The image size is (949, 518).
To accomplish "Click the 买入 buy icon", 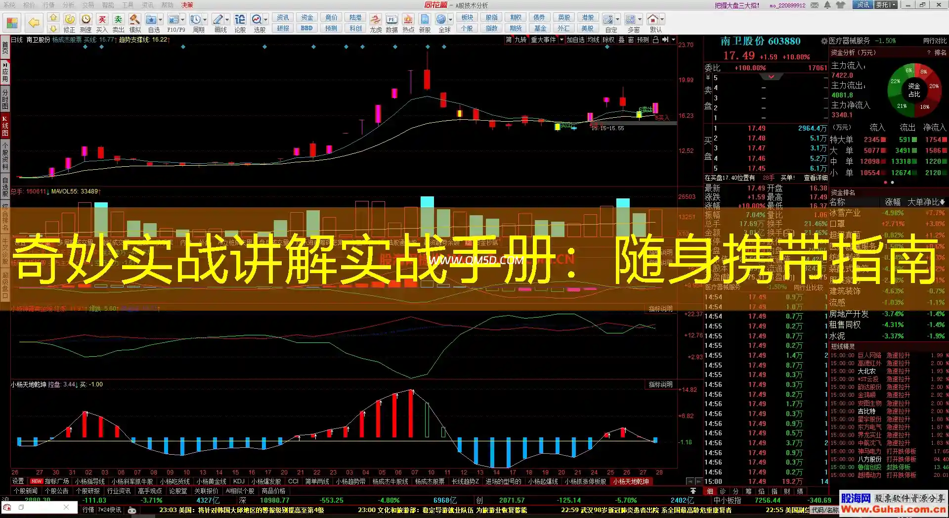I will coord(102,19).
